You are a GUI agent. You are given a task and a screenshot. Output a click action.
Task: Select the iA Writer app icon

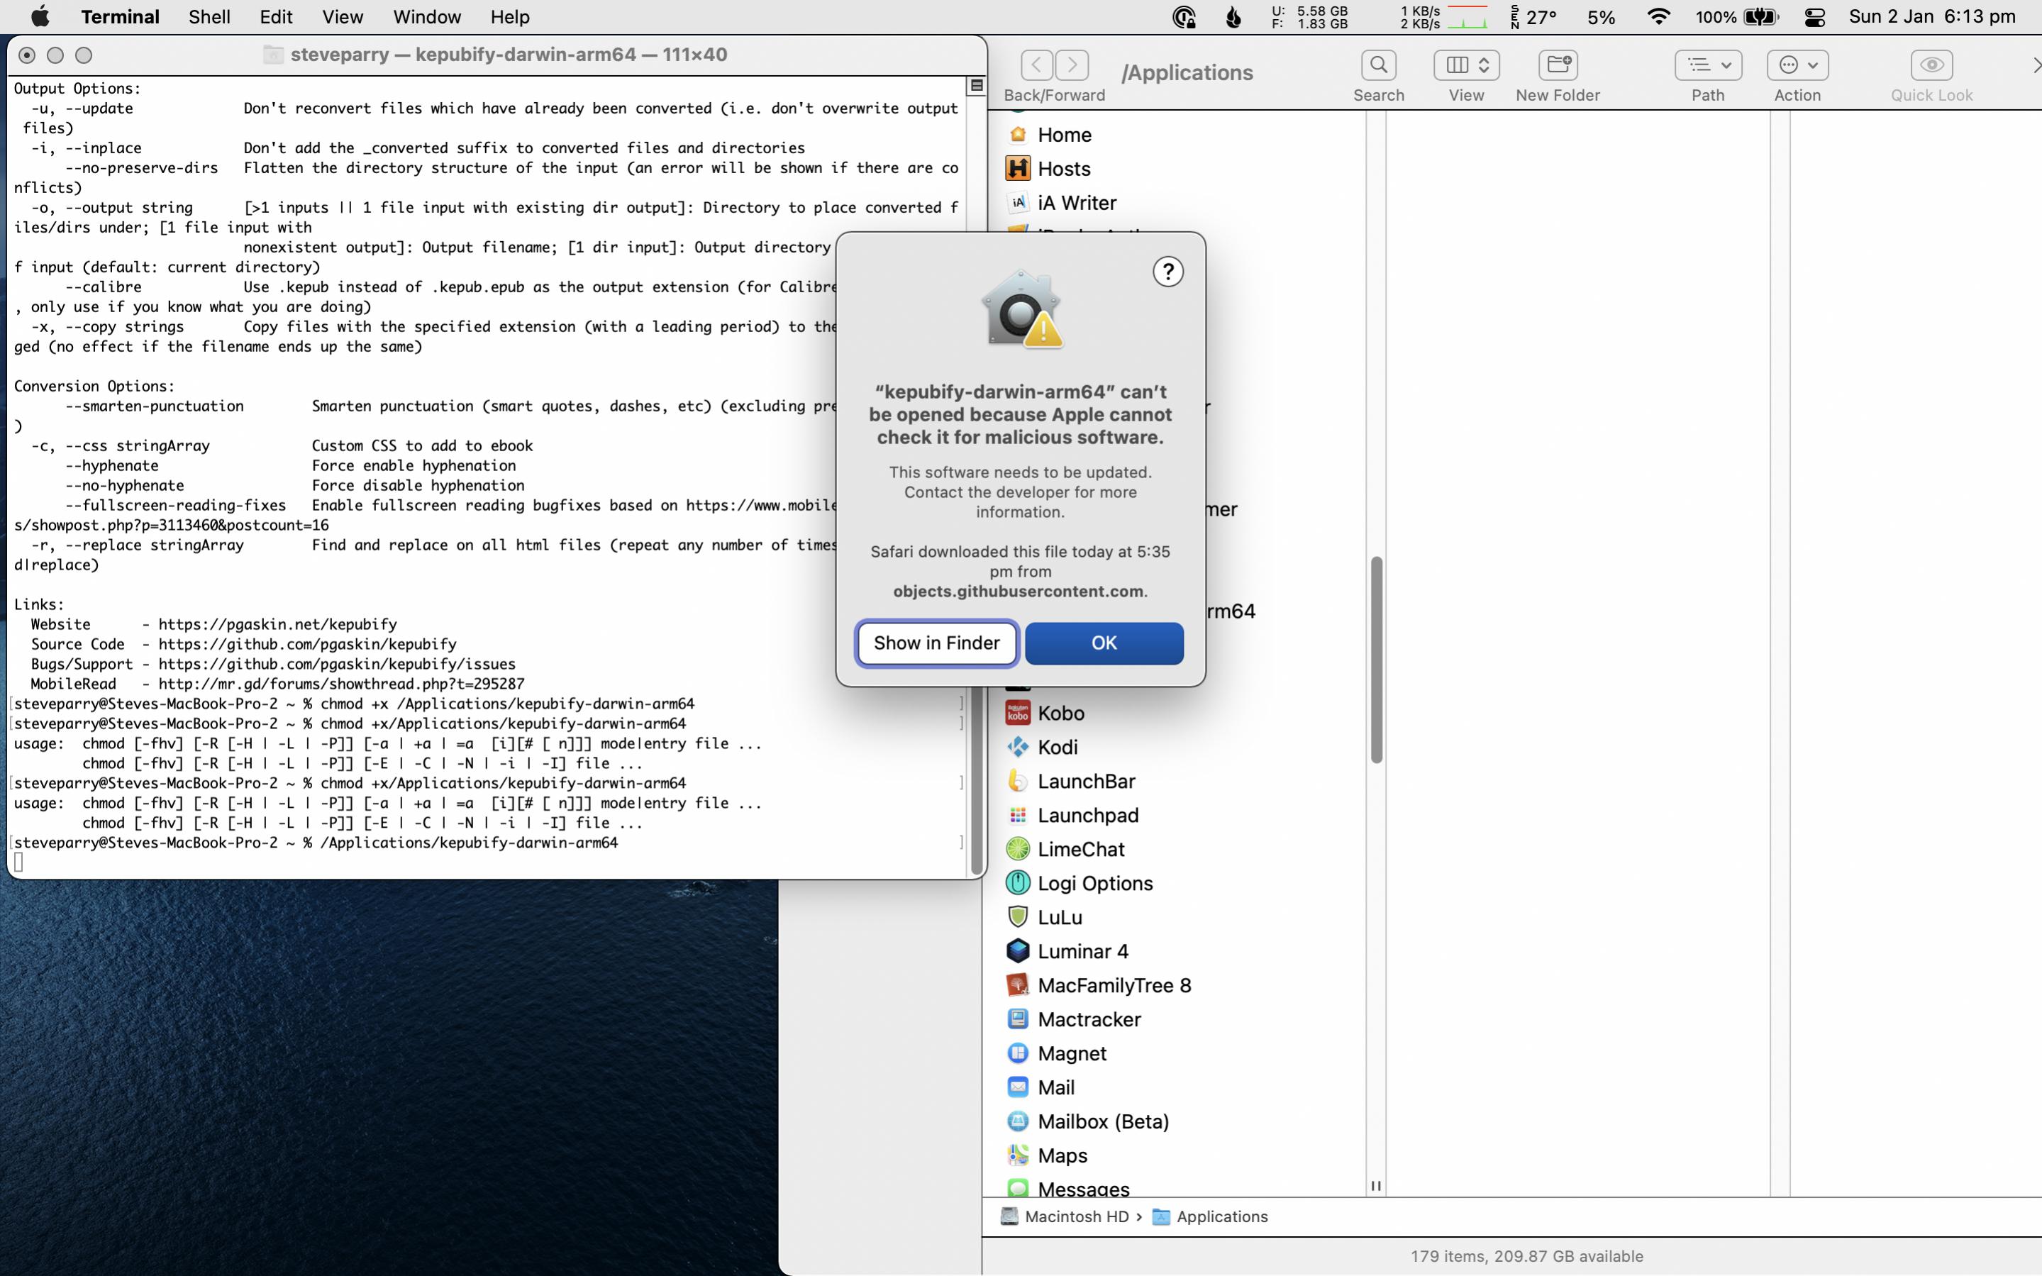(x=1018, y=203)
